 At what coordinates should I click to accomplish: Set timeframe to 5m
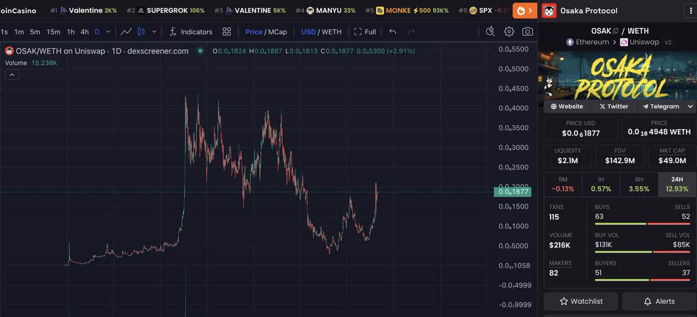click(x=35, y=32)
